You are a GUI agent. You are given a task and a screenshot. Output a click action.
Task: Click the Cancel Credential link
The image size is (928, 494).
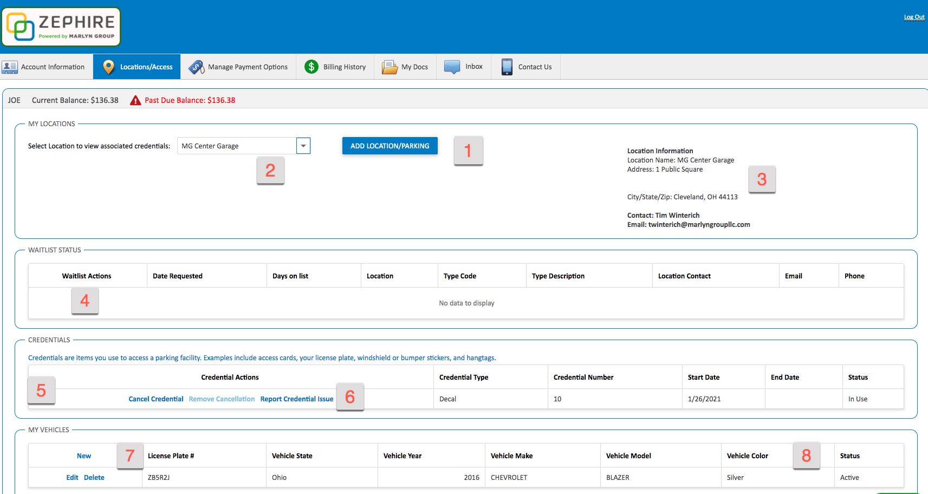pyautogui.click(x=156, y=399)
